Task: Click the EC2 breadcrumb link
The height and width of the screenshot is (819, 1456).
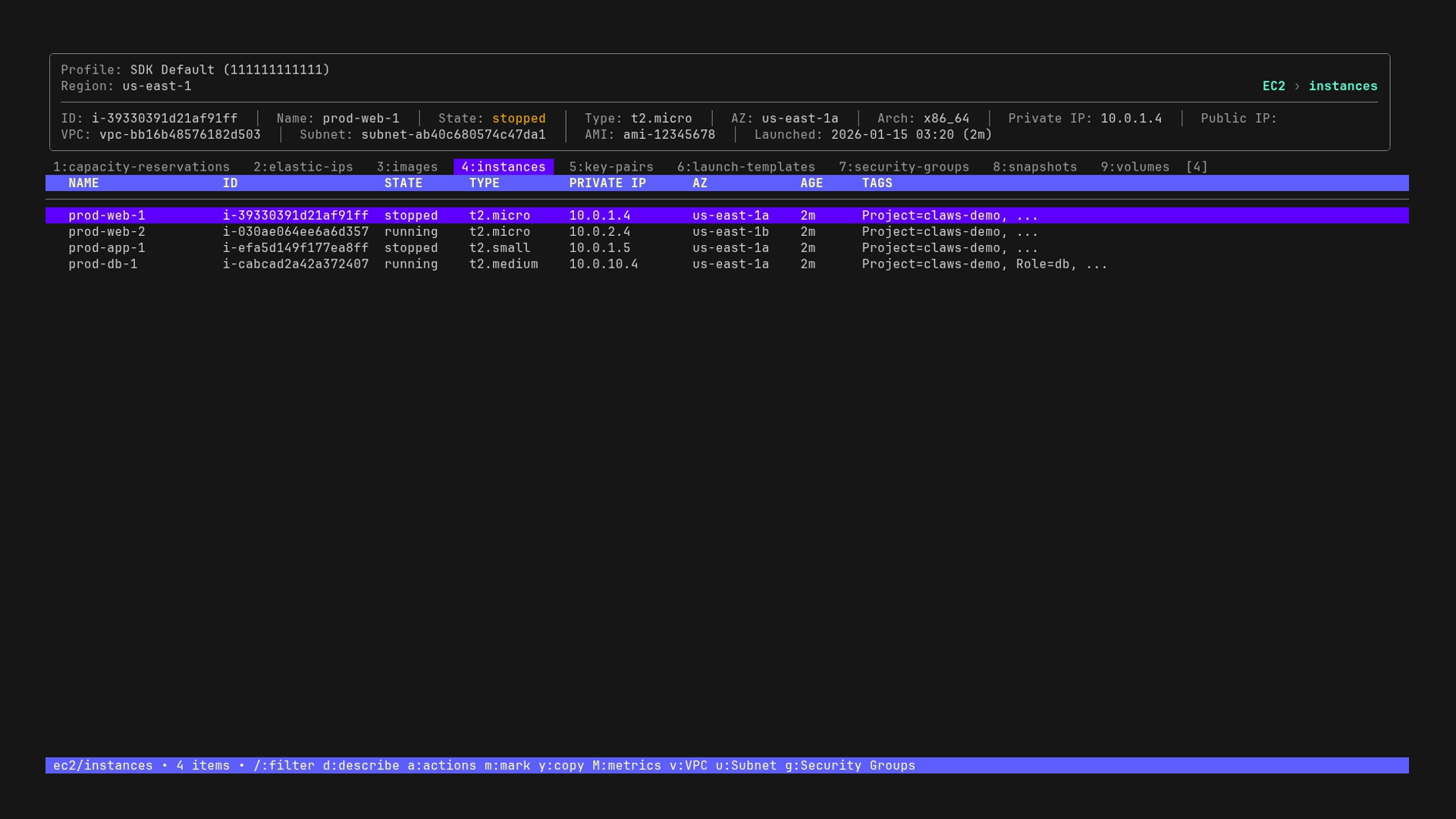Action: coord(1274,86)
